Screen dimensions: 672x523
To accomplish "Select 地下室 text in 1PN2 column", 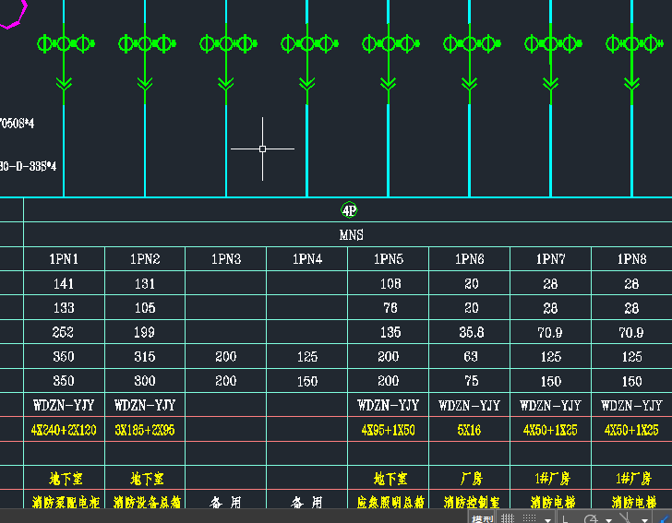I will [x=147, y=479].
